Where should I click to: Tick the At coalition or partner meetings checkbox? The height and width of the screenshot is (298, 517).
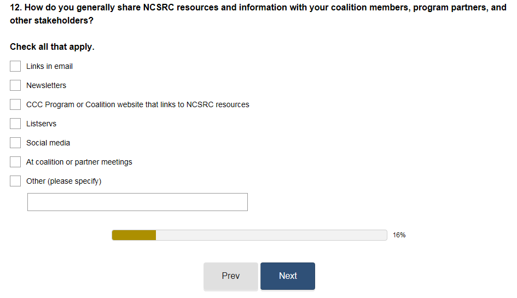(15, 162)
